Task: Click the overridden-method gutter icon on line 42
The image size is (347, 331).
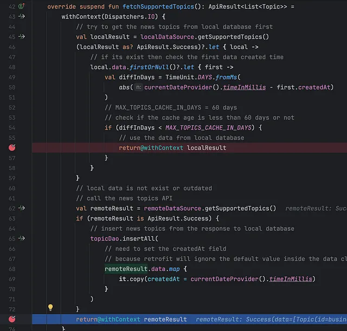Action: (x=22, y=7)
